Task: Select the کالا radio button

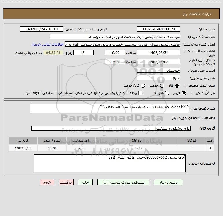Action: [x=177, y=86]
